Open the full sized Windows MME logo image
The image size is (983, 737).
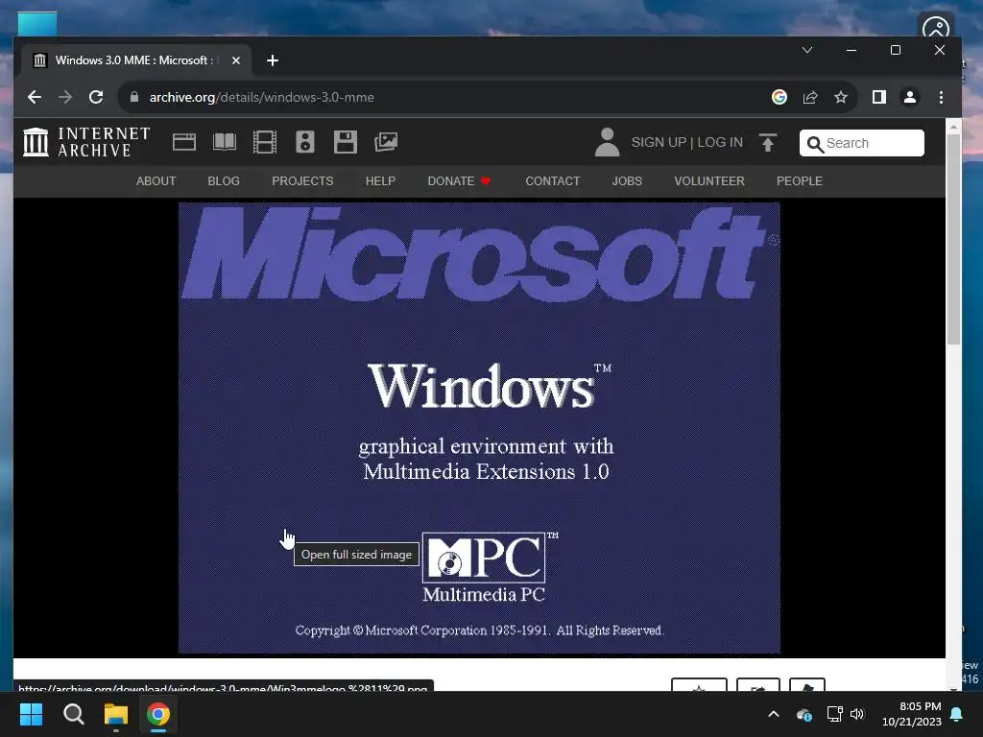coord(479,427)
